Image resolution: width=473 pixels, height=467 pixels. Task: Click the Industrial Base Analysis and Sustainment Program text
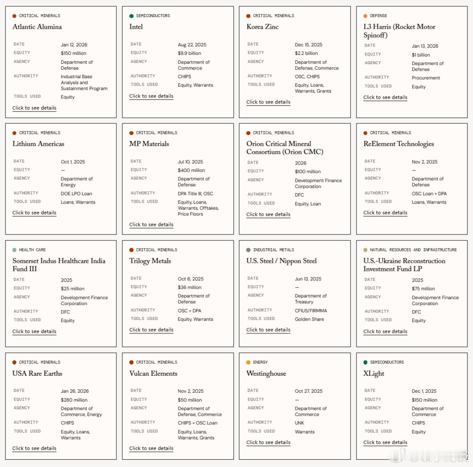pyautogui.click(x=84, y=83)
